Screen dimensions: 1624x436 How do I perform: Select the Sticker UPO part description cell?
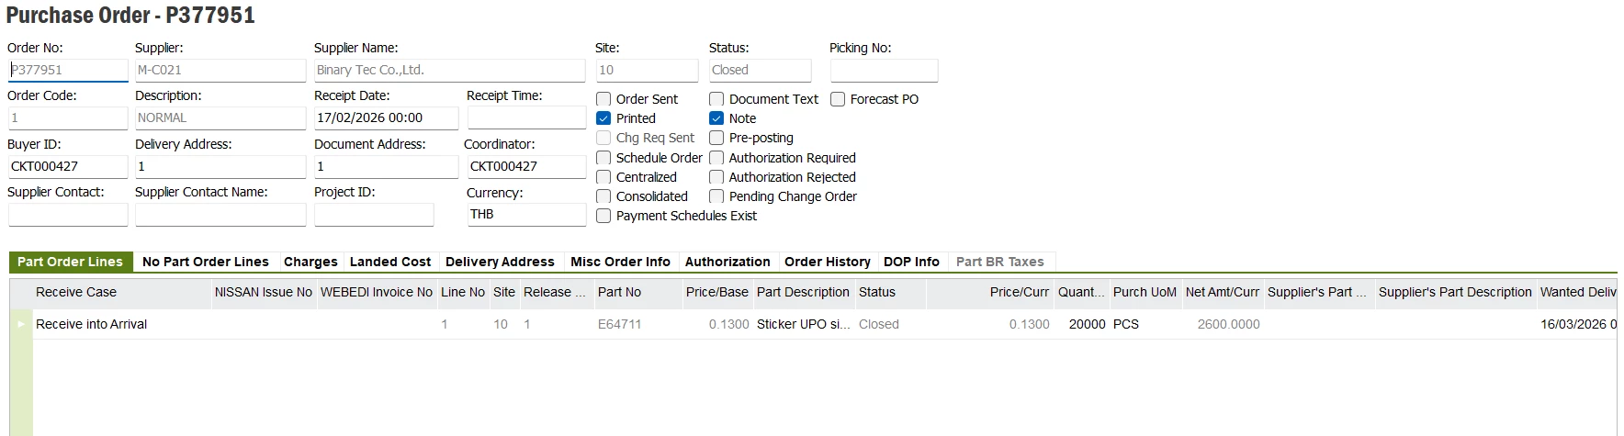pyautogui.click(x=803, y=324)
